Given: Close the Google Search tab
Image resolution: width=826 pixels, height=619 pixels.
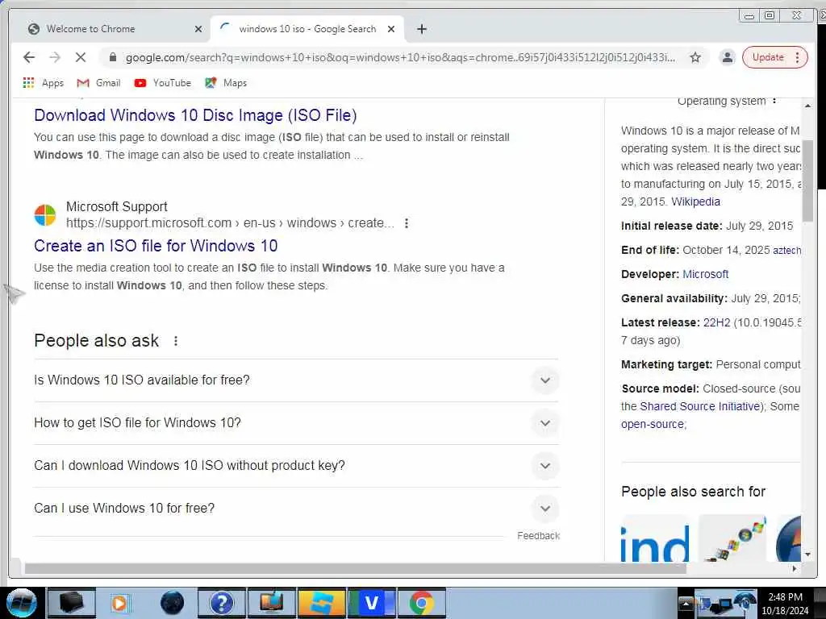Looking at the screenshot, I should click(x=391, y=30).
